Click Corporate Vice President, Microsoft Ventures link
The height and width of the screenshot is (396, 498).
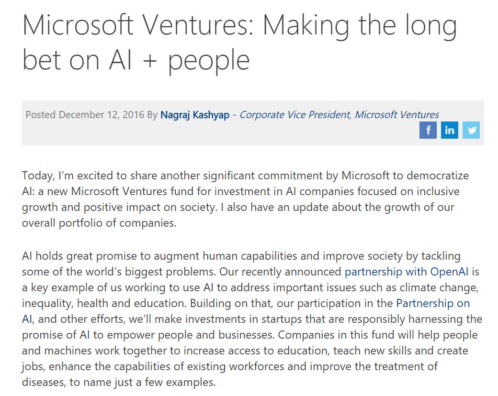click(x=339, y=115)
